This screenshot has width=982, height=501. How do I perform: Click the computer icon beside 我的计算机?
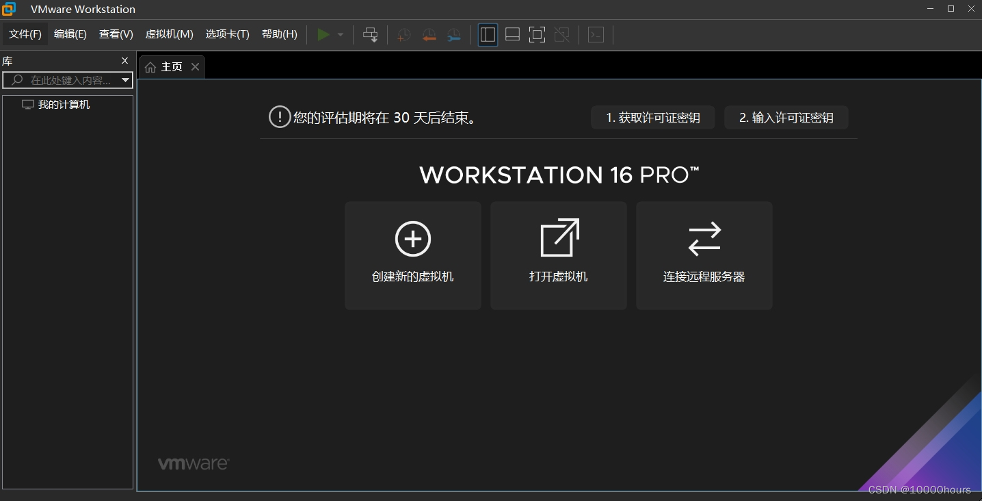click(28, 105)
